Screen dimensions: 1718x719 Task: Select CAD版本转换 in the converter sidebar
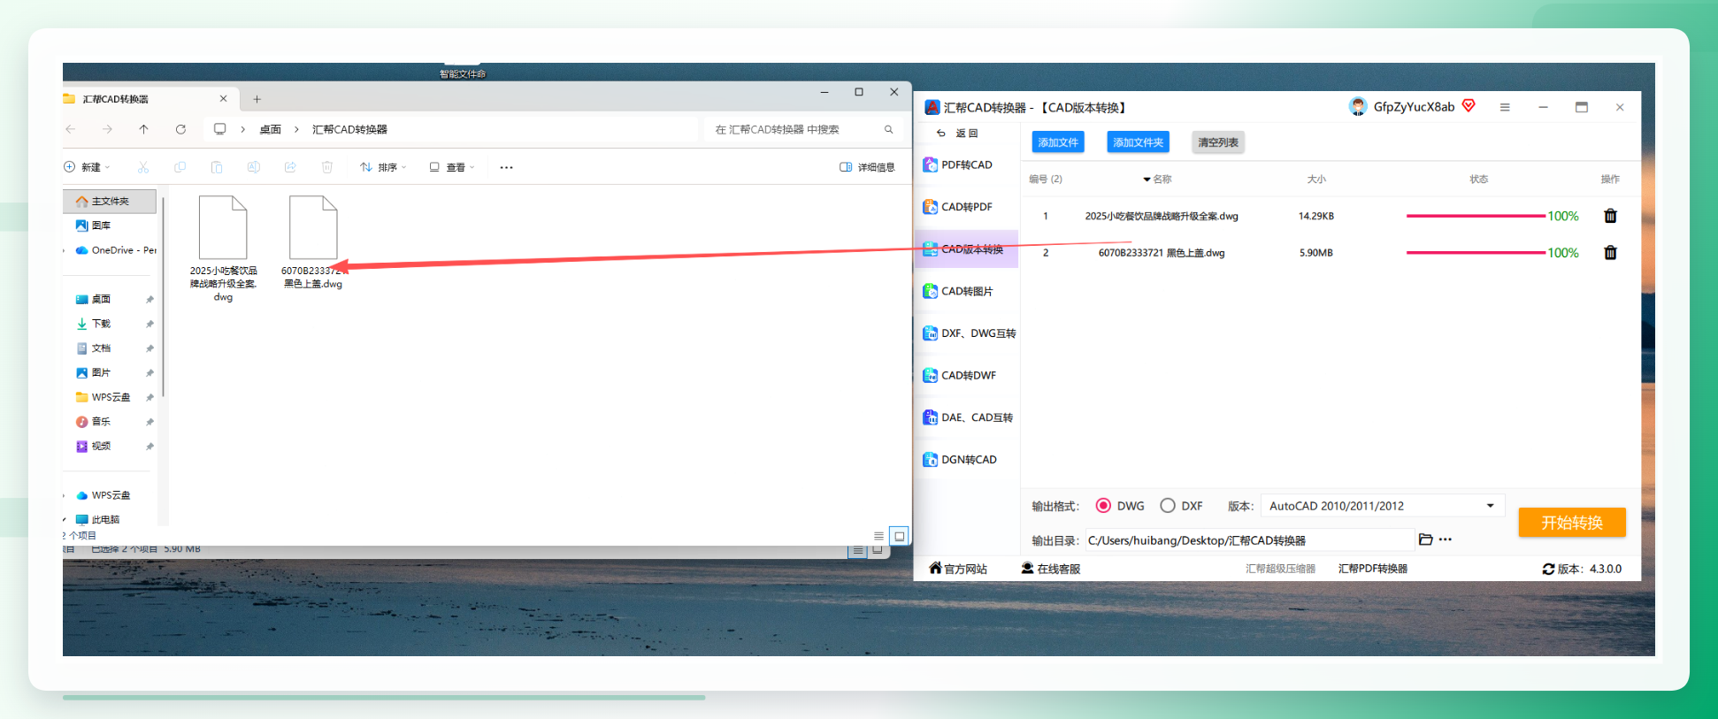[966, 249]
